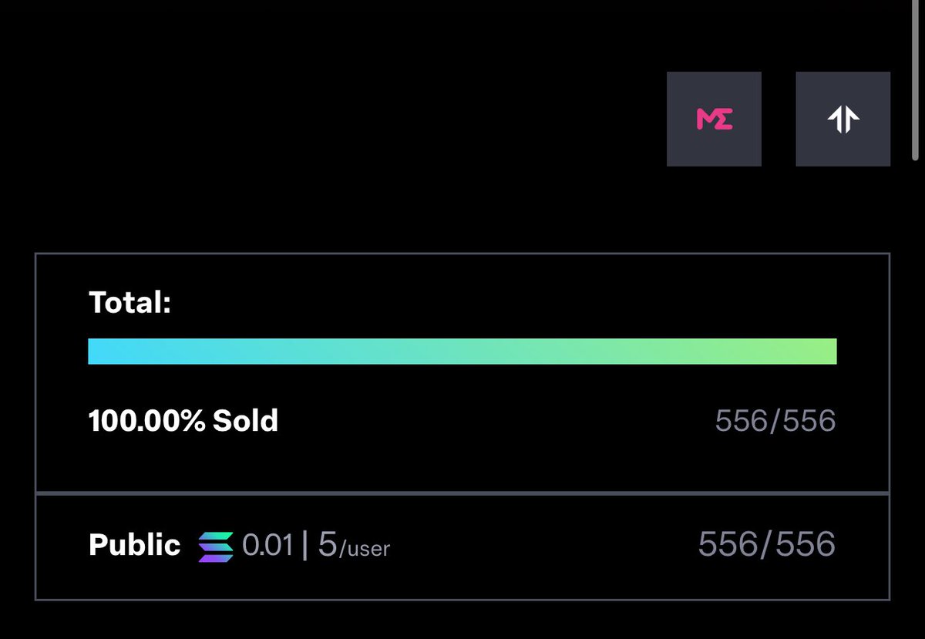
Task: Click the 0.01 SOL mint price
Action: [x=267, y=546]
